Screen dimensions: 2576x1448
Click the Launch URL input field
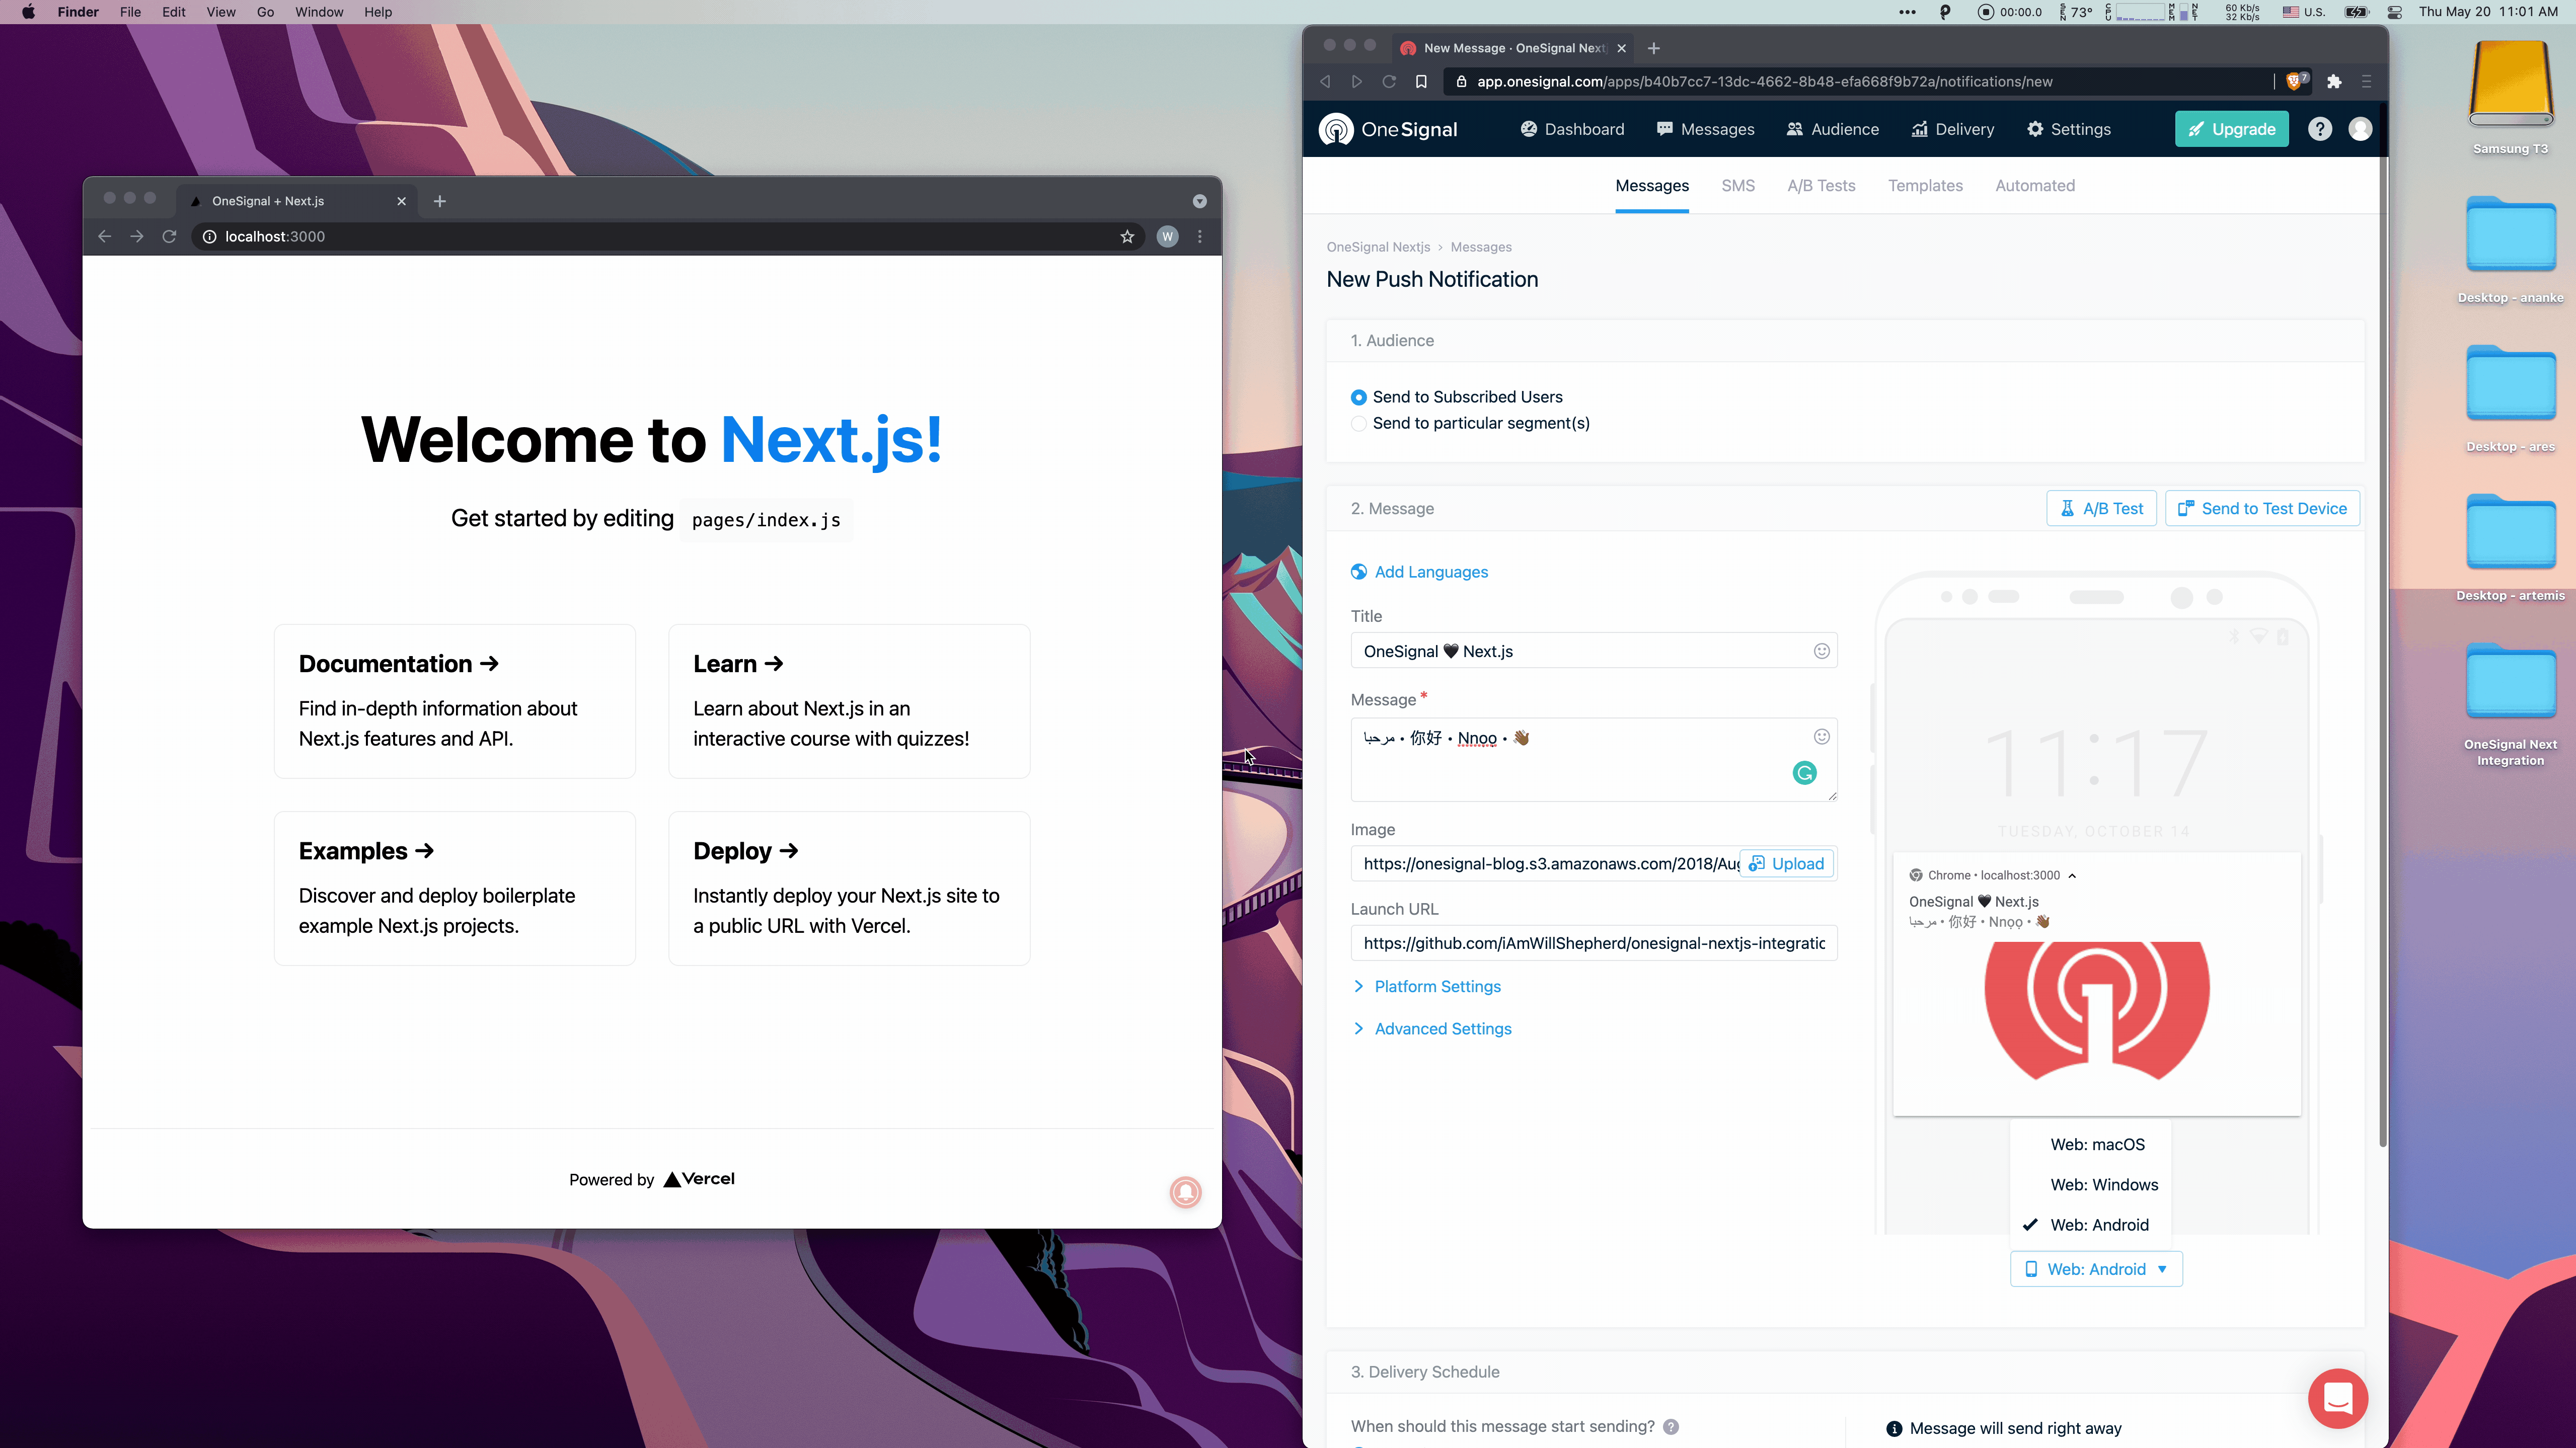[1593, 942]
